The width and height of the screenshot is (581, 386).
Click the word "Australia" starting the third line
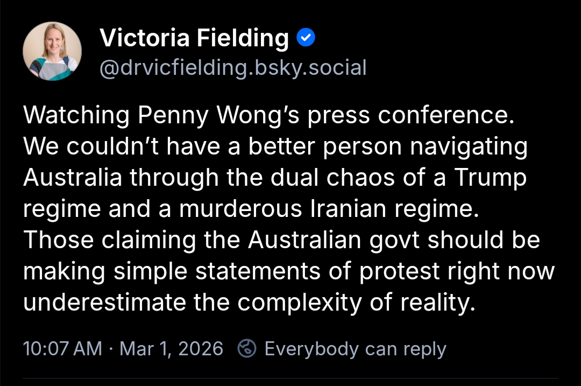[x=73, y=178]
